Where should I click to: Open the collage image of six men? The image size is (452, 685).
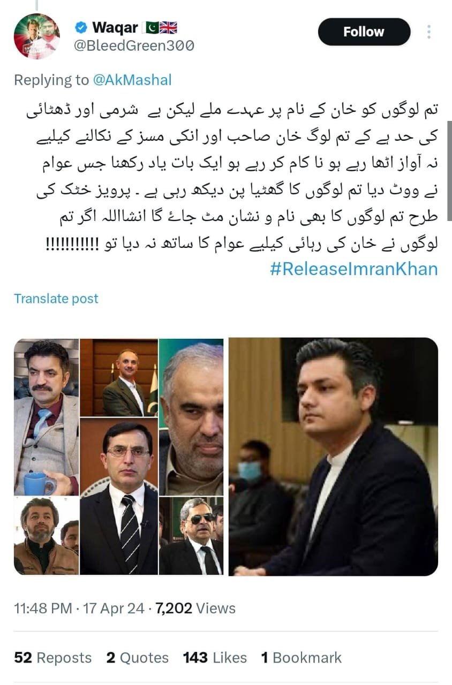tap(118, 456)
